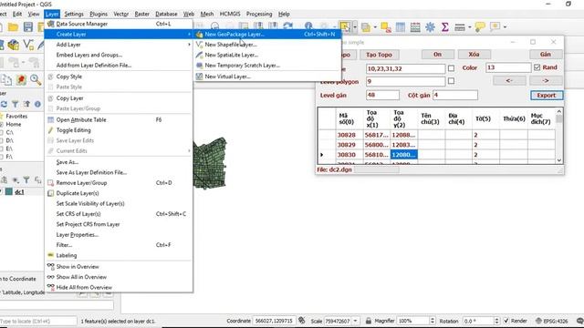Toggle the Rand checkbox
Screen dimensions: 584x328
tap(537, 67)
